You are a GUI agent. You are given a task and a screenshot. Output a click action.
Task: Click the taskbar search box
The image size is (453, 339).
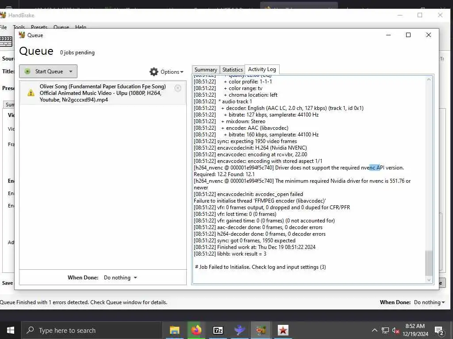click(x=91, y=330)
